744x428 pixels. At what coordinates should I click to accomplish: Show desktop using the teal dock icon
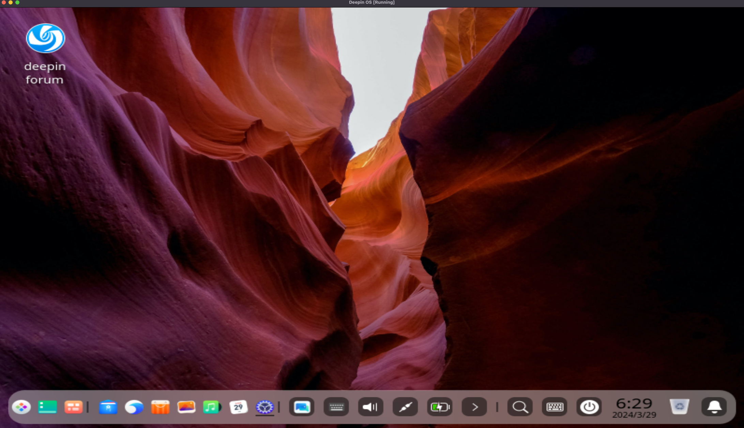click(x=47, y=407)
